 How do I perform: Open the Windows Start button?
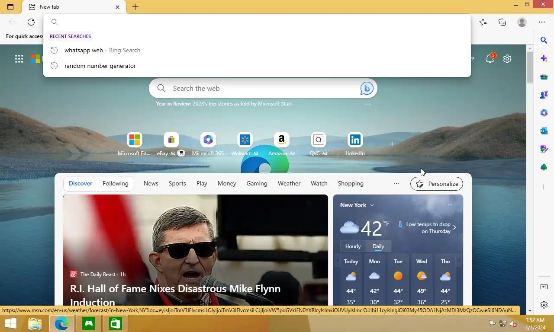(x=11, y=323)
